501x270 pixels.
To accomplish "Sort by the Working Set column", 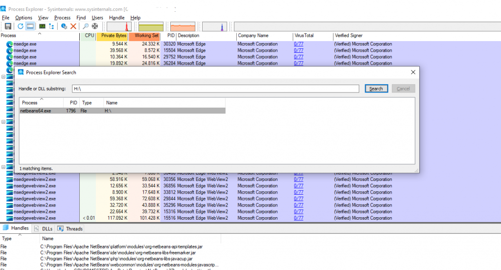I will tap(144, 36).
